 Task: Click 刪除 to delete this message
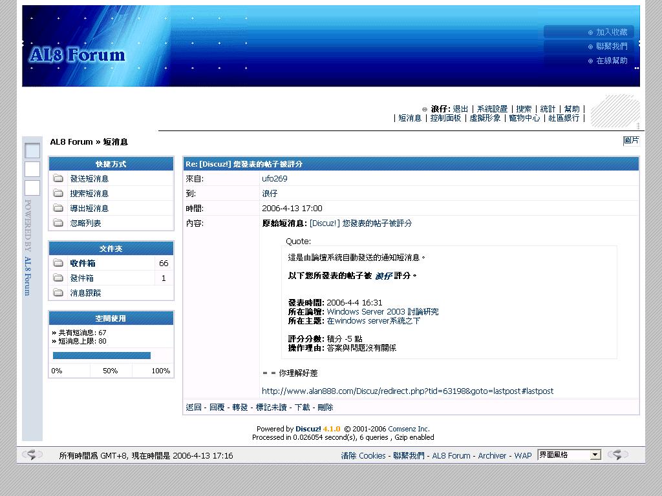point(325,408)
